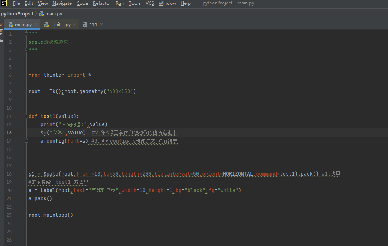The width and height of the screenshot is (388, 246).
Task: Click the comment starting with "#3.通过config"
Action: pos(134,141)
